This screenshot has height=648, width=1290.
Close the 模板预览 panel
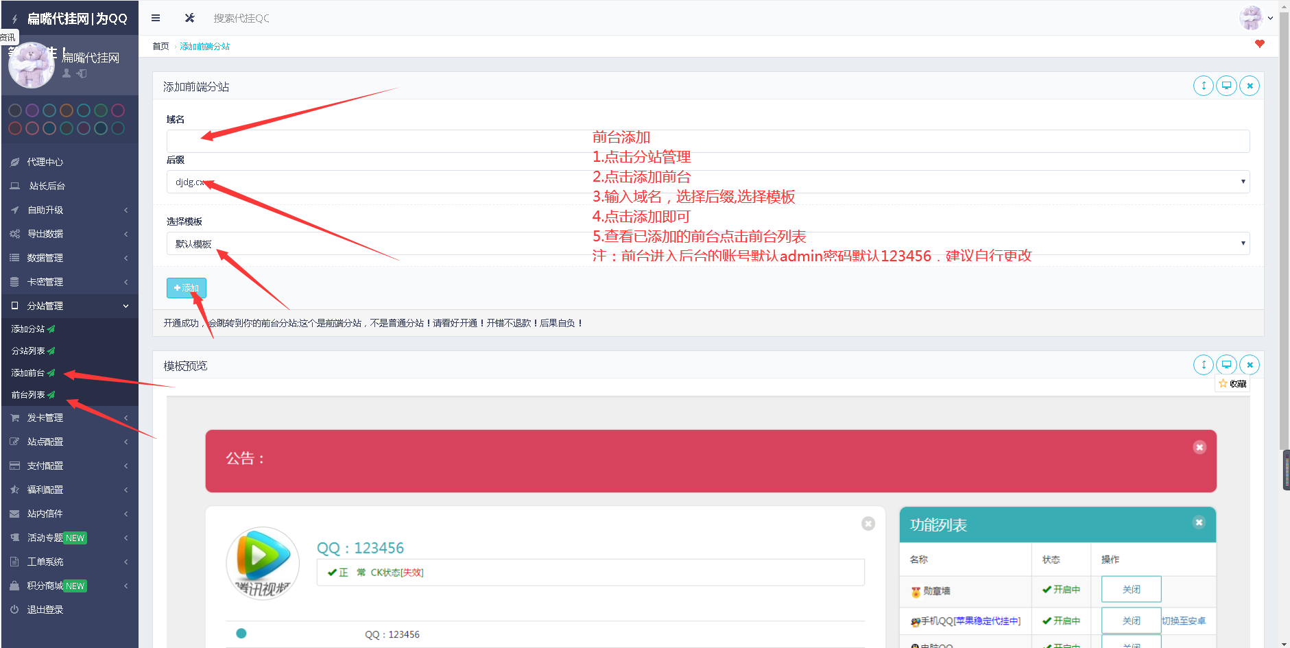pyautogui.click(x=1250, y=365)
